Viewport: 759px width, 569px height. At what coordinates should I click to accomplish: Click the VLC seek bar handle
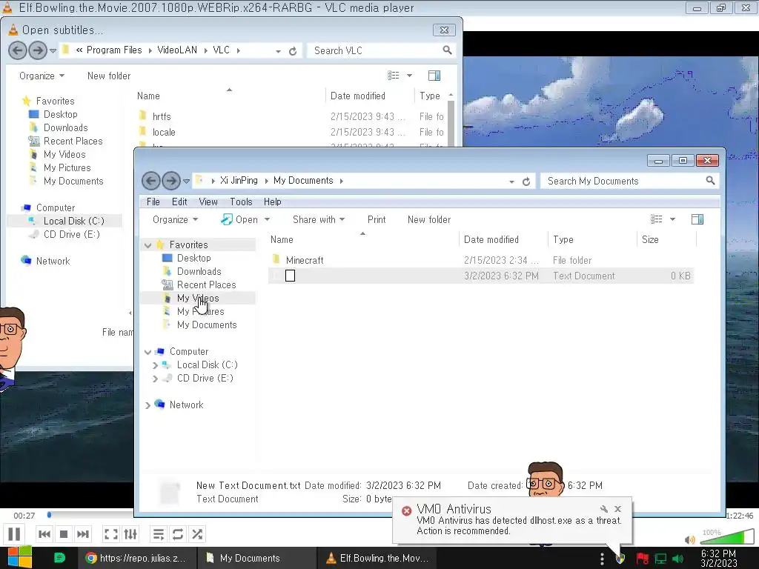point(50,515)
